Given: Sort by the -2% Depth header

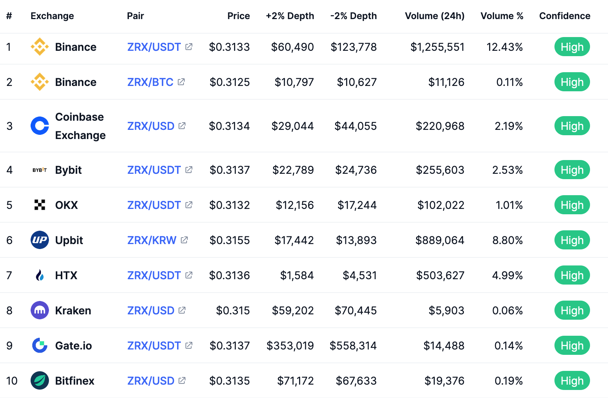Looking at the screenshot, I should [x=354, y=16].
